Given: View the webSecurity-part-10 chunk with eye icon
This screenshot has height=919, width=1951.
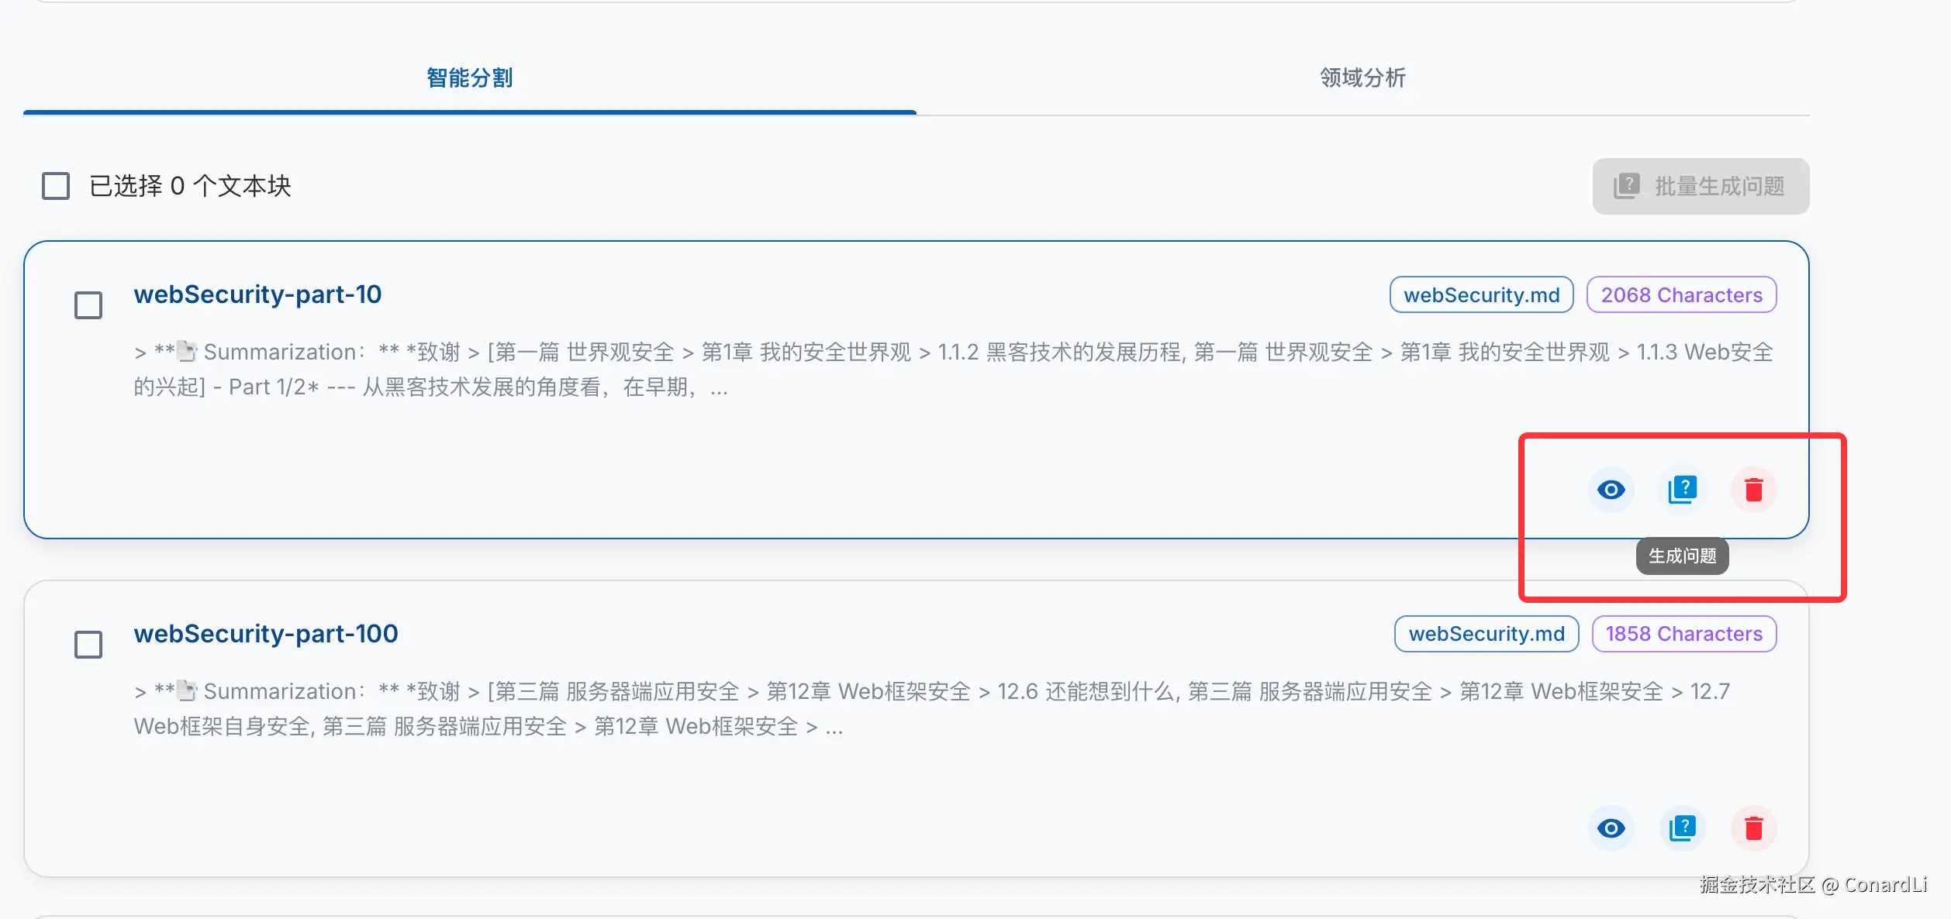Looking at the screenshot, I should click(x=1611, y=490).
